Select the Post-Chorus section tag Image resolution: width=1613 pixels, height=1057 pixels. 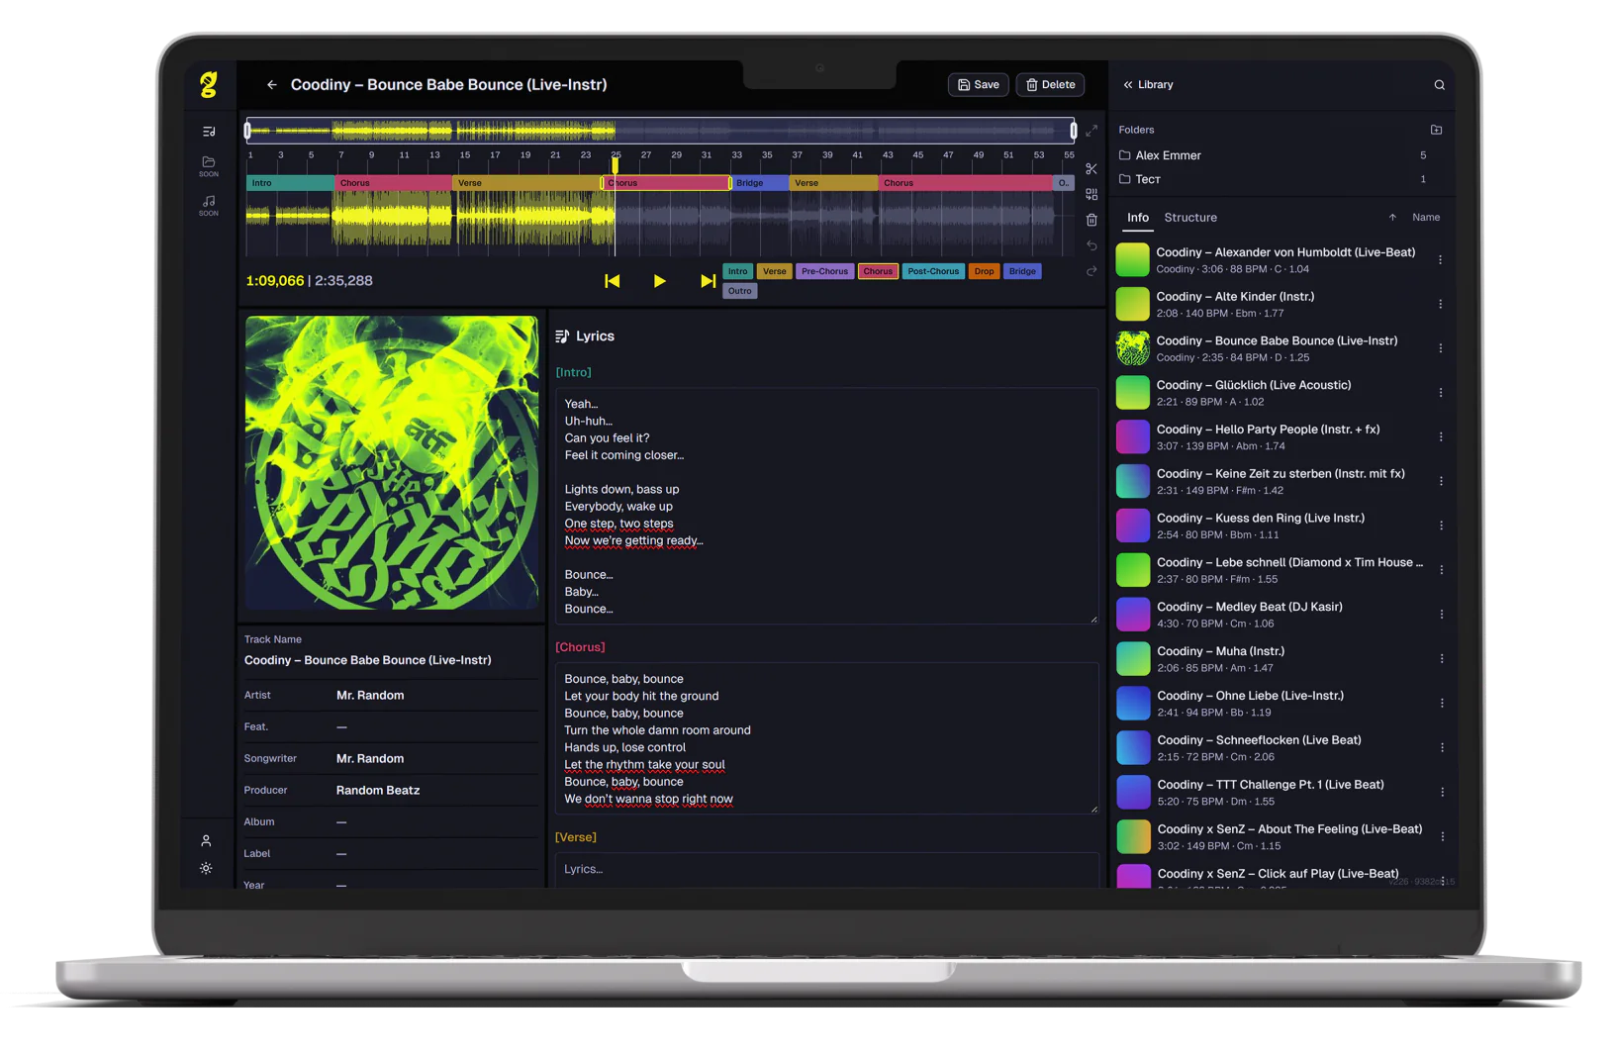tap(933, 271)
